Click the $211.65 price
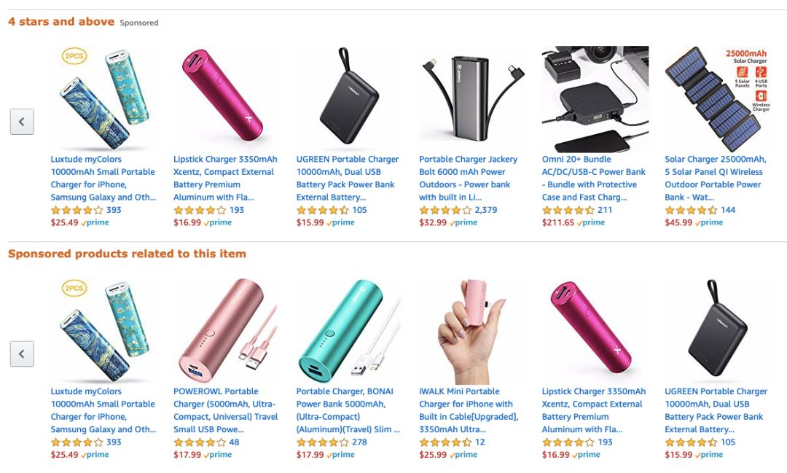Screen dimensions: 787x473 (557, 222)
